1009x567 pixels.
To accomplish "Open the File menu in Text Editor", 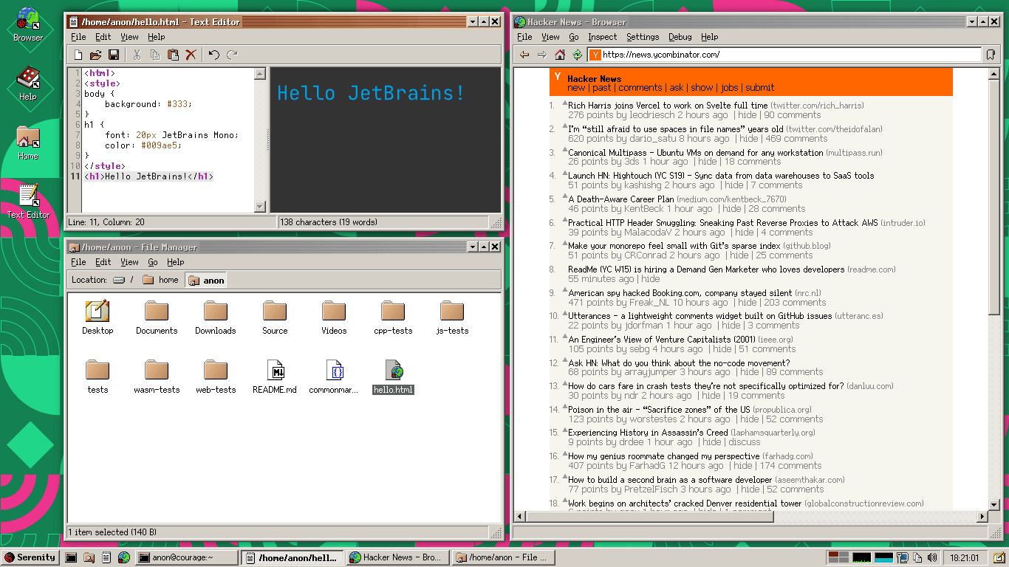I will pyautogui.click(x=78, y=37).
